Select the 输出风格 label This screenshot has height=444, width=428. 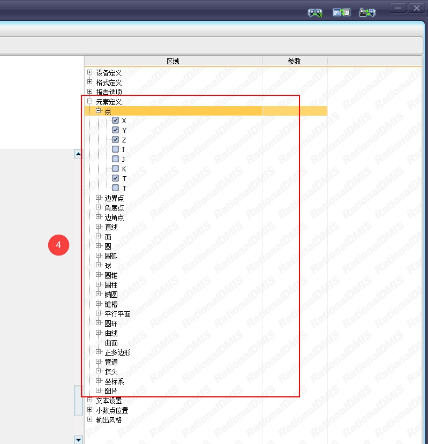[109, 420]
